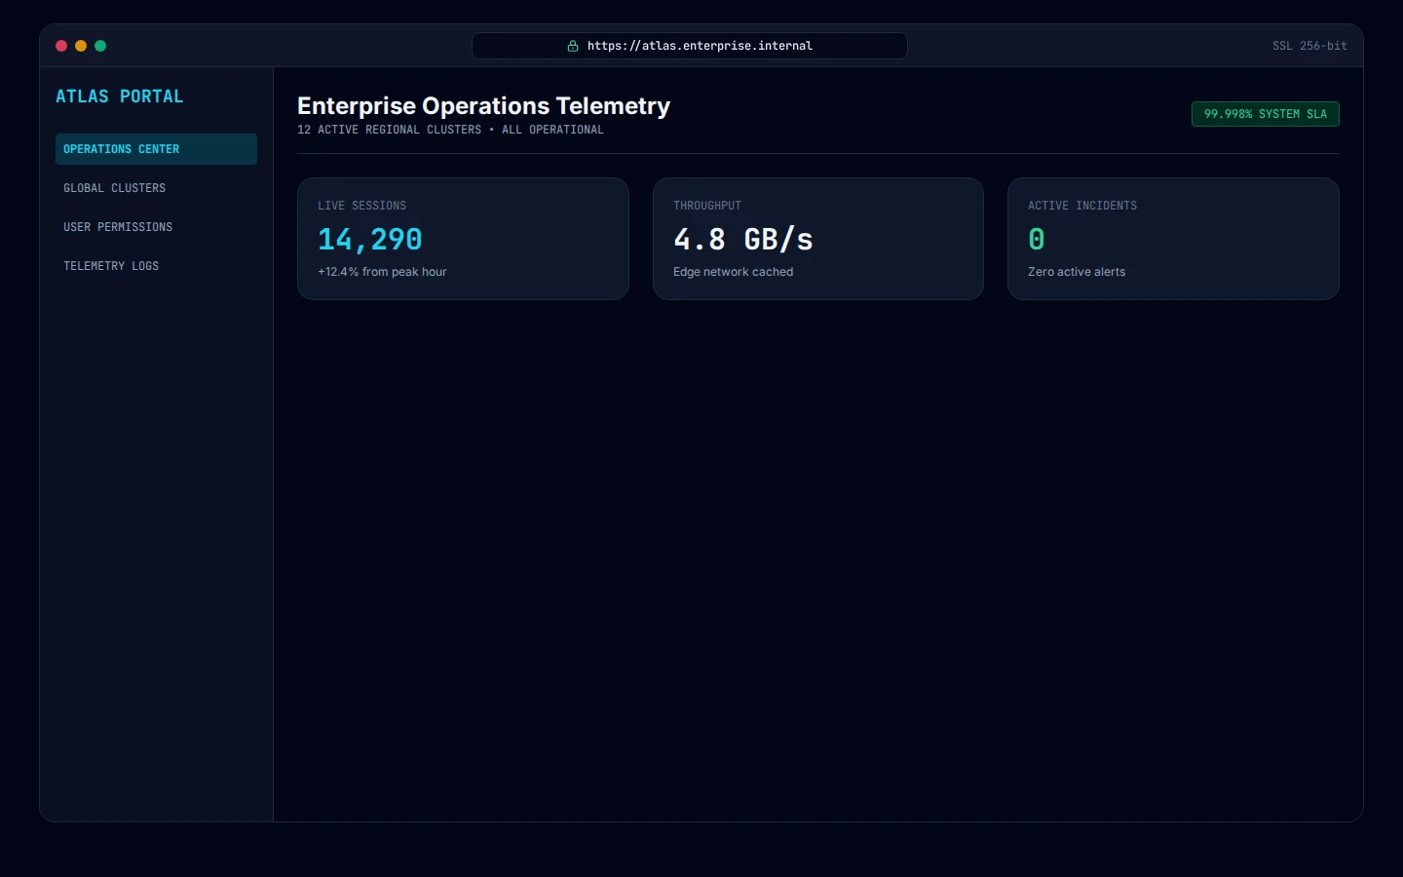Screen dimensions: 1403x877
Task: Open the Active Incidents card
Action: (x=1173, y=239)
